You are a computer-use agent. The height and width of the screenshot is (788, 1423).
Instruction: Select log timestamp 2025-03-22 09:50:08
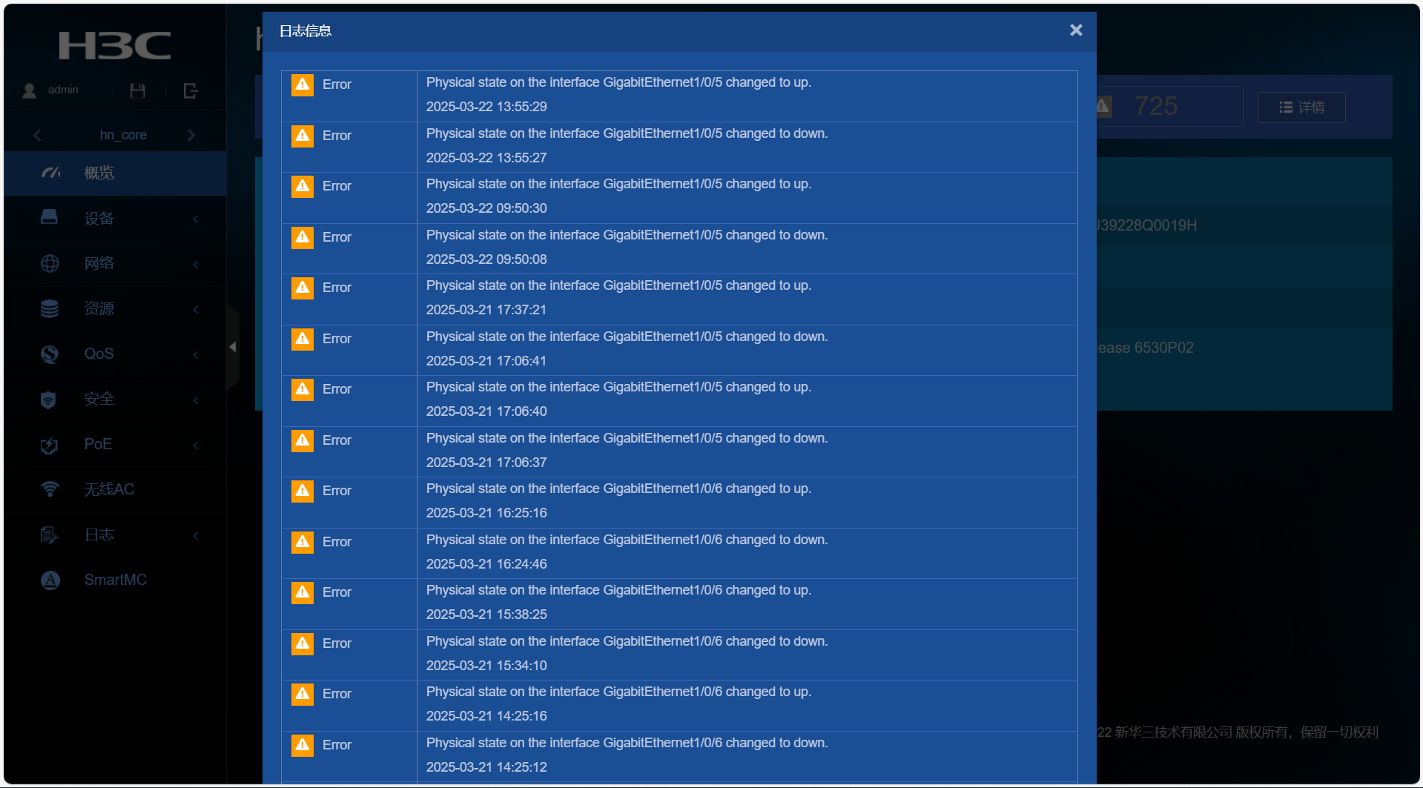486,259
